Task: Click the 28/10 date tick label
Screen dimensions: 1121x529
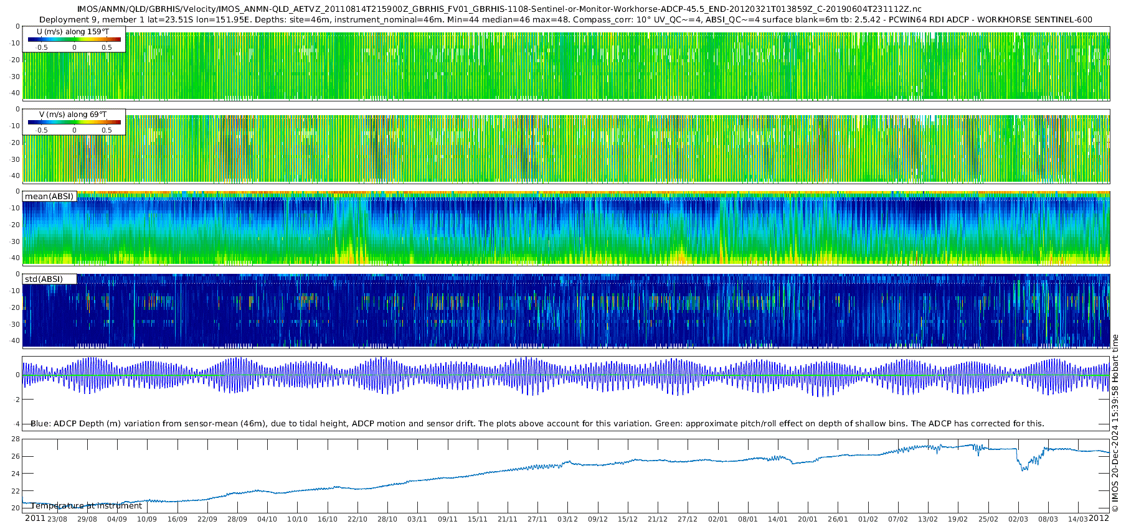Action: pyautogui.click(x=387, y=519)
